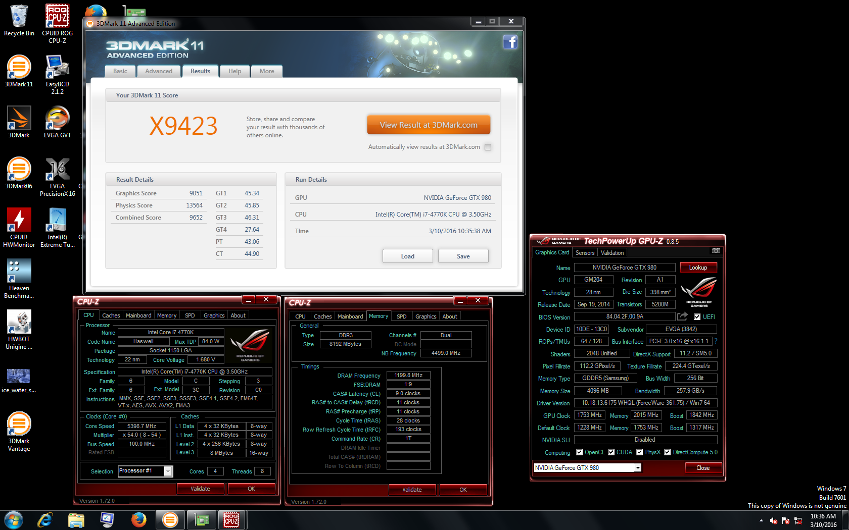Switch to GPU-Z taskbar button
Screen dimensions: 849x530
(x=202, y=520)
